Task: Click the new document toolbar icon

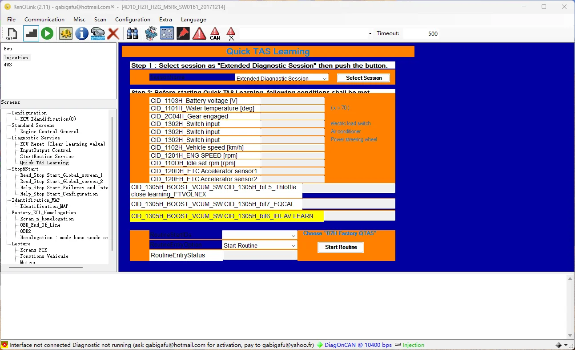Action: tap(12, 33)
